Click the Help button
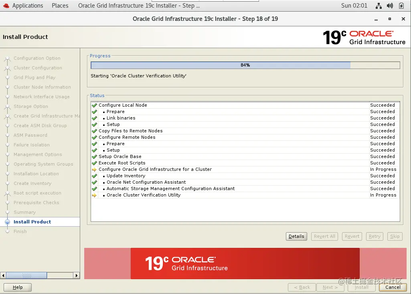 tap(18, 287)
